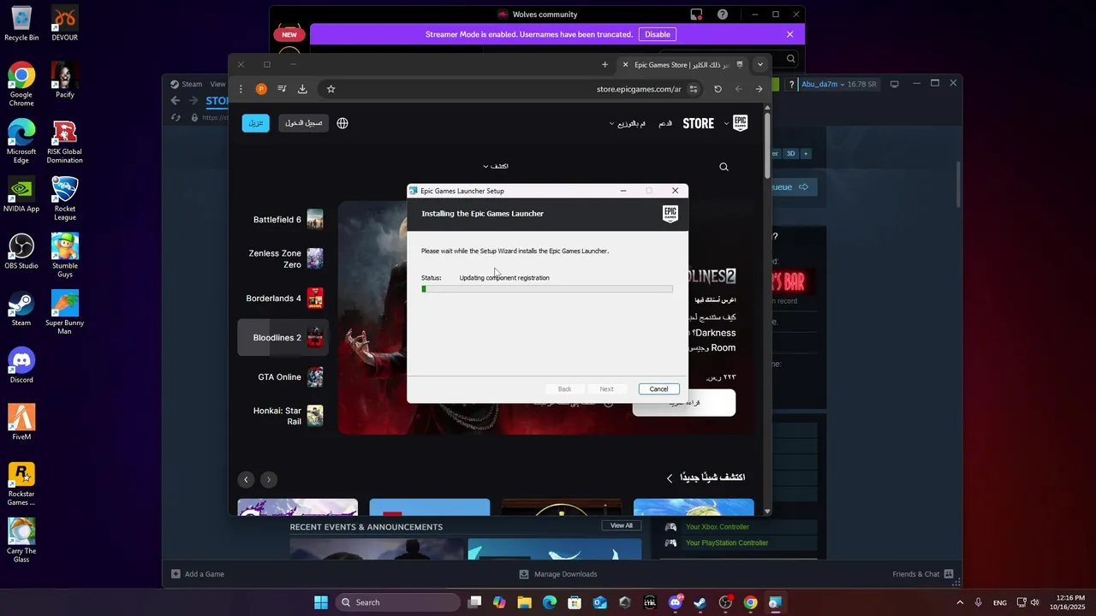Open Your PlayStation Controller link in Steam
Screen dimensions: 1096x616
click(727, 543)
